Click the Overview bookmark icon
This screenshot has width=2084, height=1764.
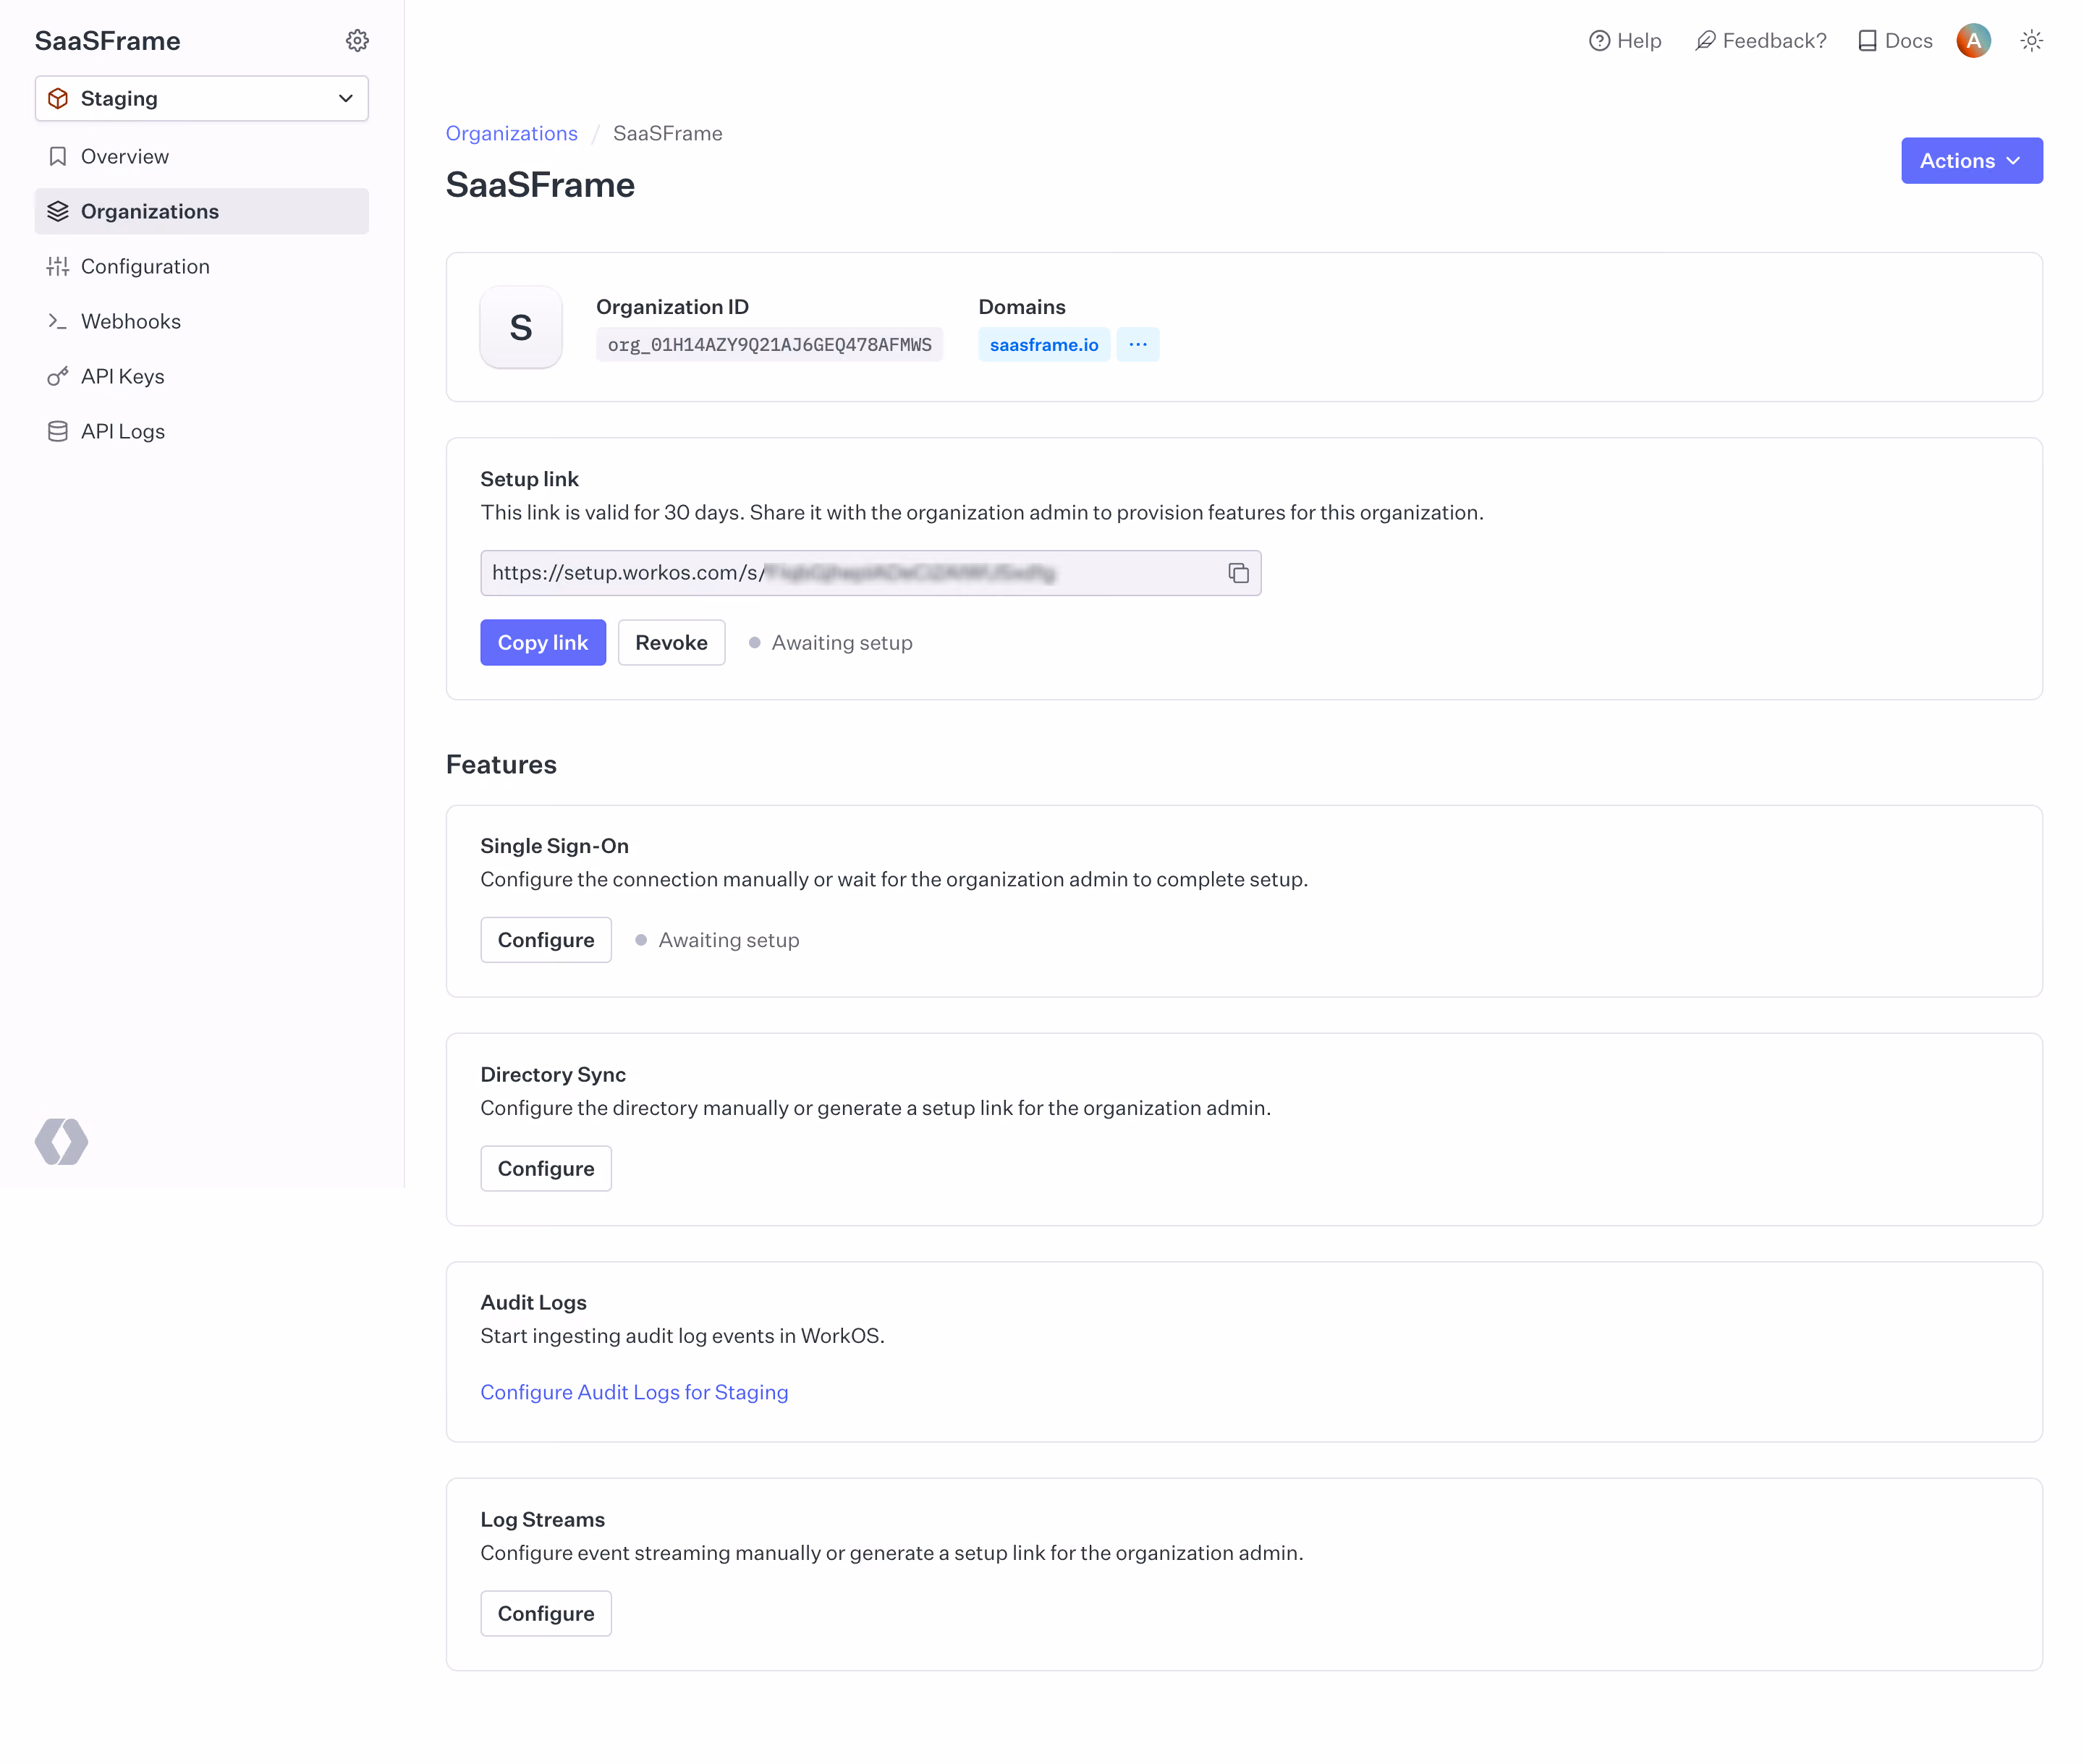(x=58, y=157)
